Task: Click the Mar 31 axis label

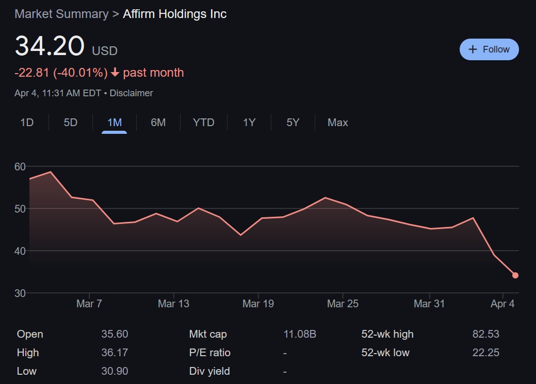Action: coord(429,304)
